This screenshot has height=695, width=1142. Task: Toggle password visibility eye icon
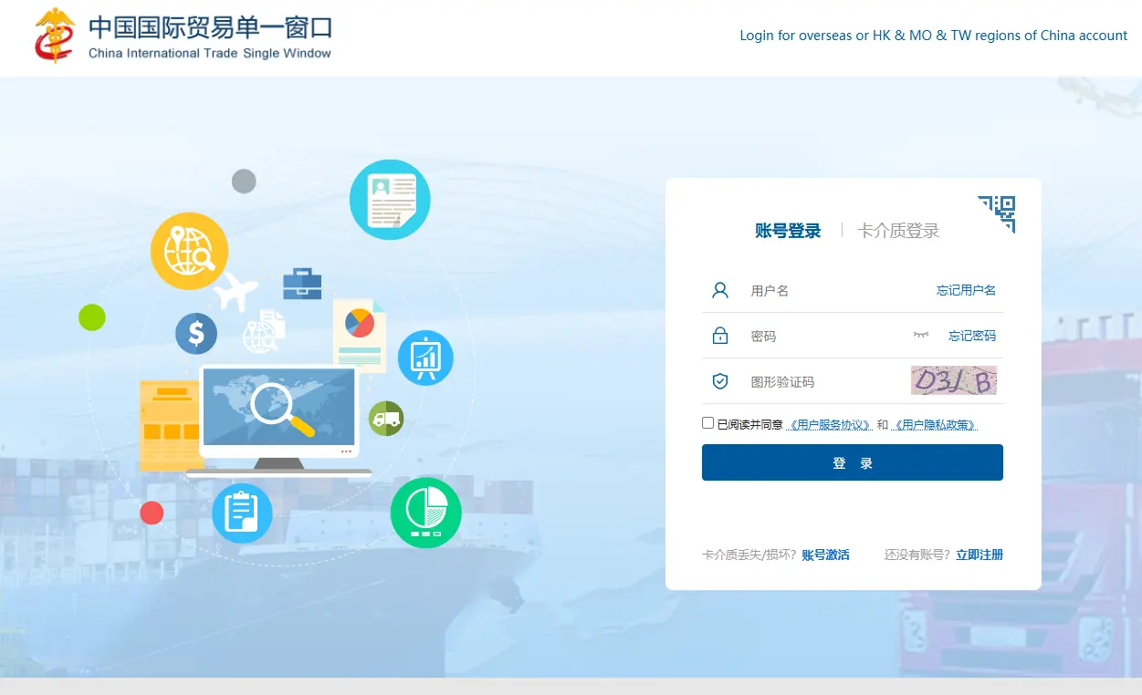click(921, 336)
